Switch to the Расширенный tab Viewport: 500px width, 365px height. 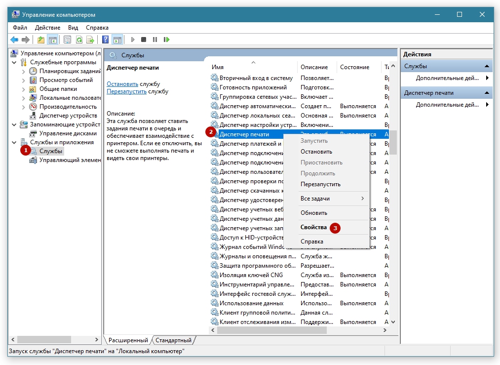pyautogui.click(x=128, y=340)
